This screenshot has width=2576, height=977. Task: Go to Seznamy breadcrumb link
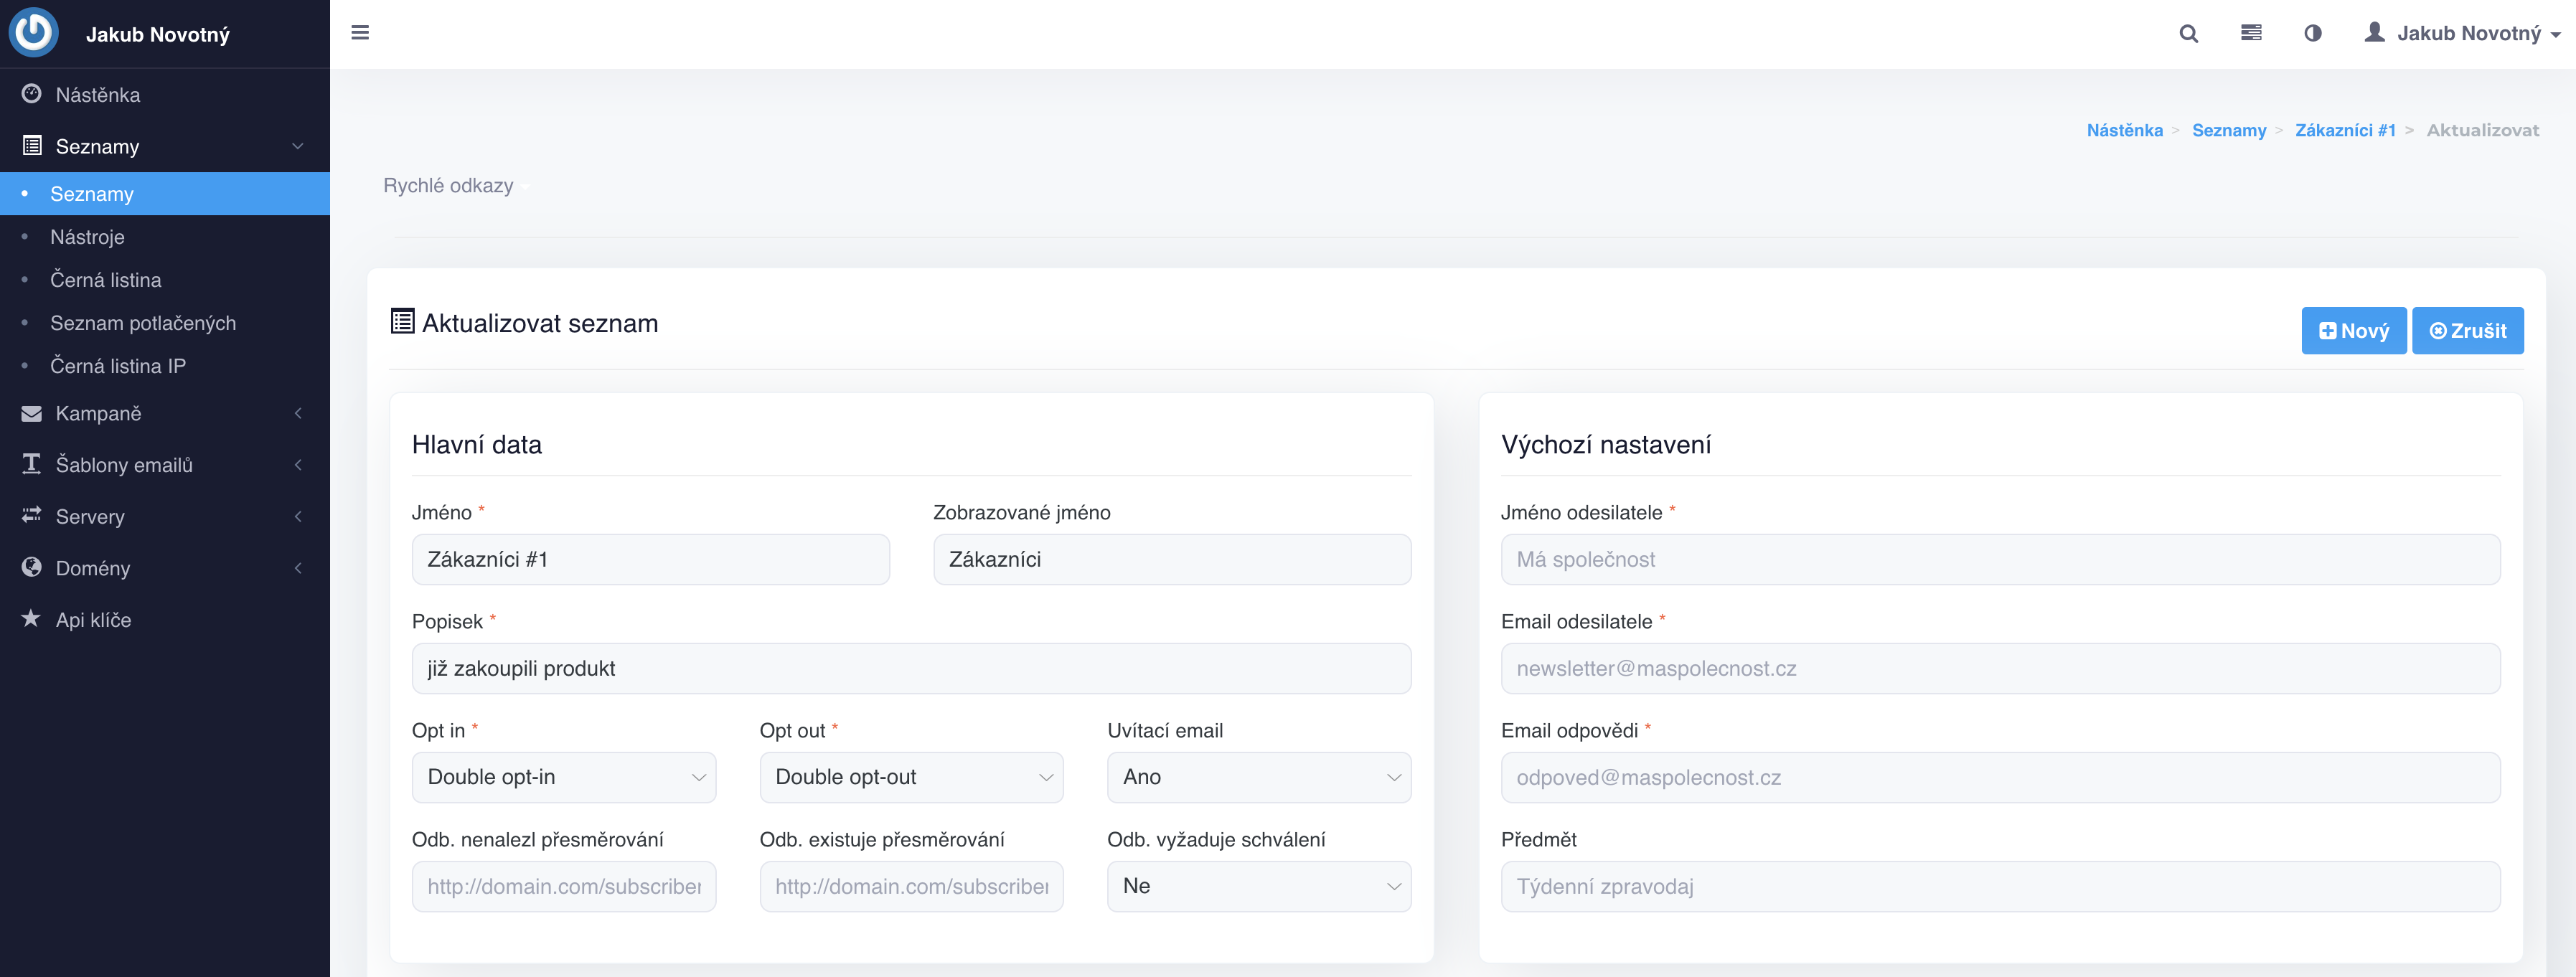click(2228, 130)
